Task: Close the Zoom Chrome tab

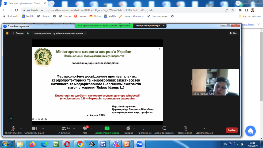Action: (45, 3)
